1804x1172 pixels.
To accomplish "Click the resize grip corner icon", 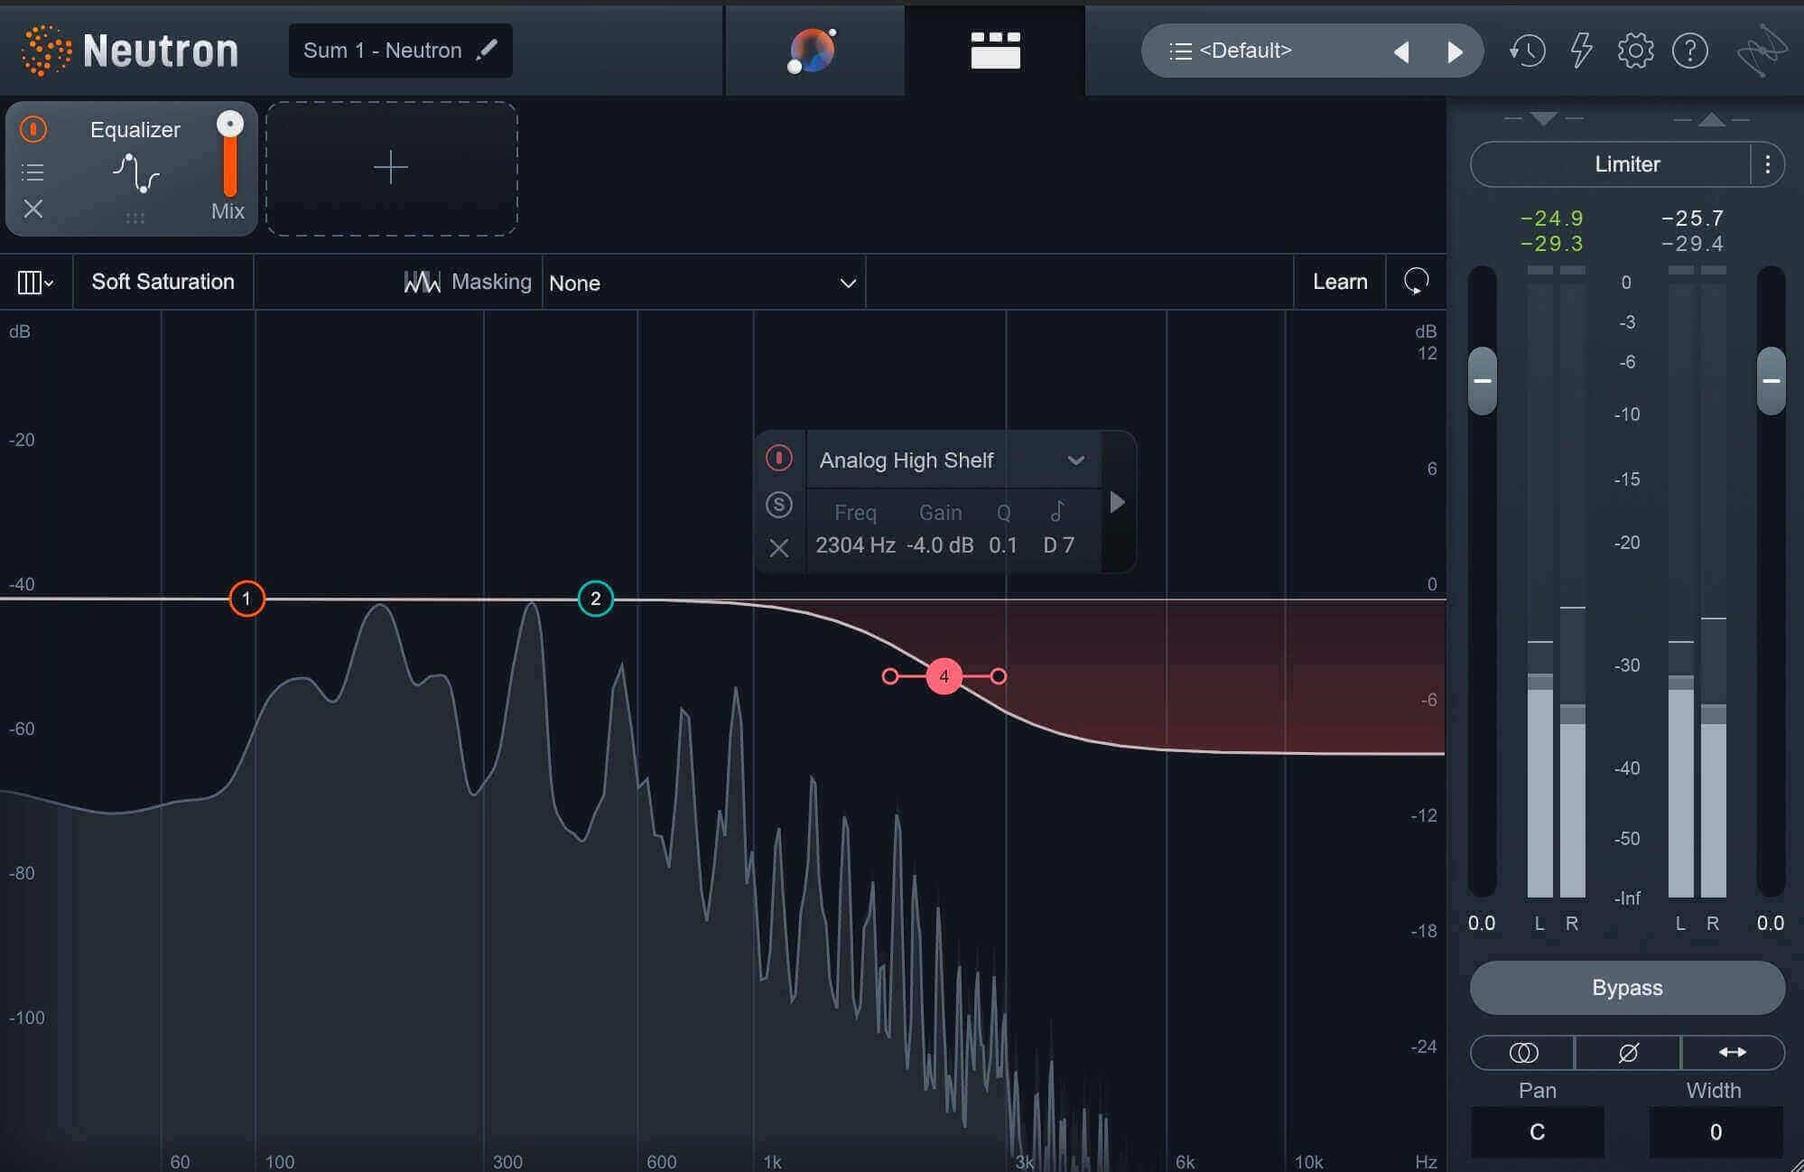I will pos(1796,1164).
